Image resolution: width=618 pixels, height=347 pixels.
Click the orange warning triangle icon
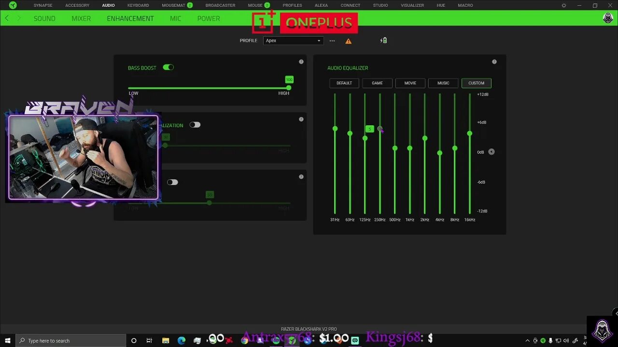(348, 41)
